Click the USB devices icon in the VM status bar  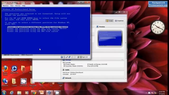pos(67,57)
